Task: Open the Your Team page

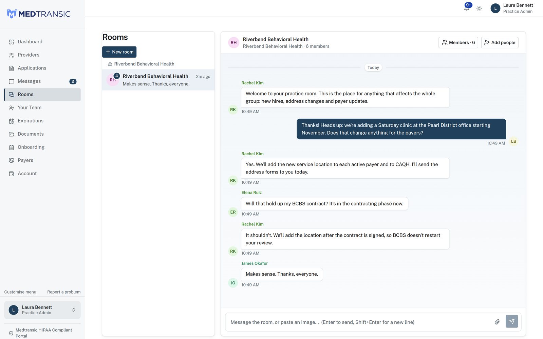Action: point(42,108)
